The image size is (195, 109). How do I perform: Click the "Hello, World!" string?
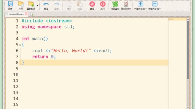tap(71, 51)
